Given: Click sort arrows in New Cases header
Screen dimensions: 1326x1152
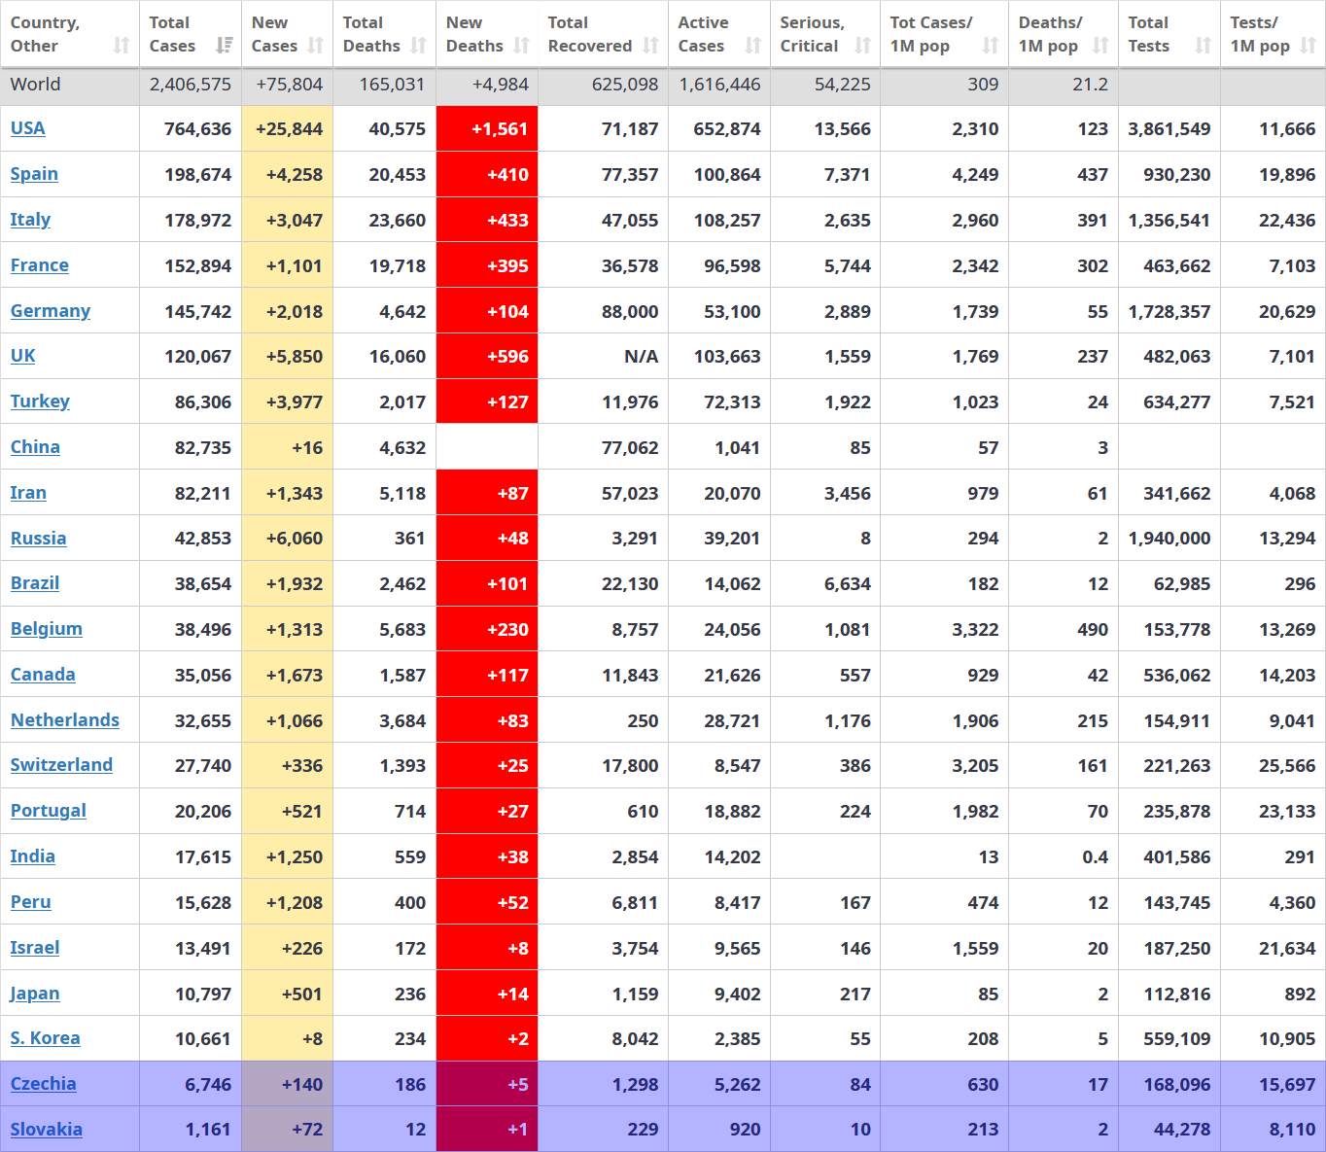Looking at the screenshot, I should coord(316,46).
